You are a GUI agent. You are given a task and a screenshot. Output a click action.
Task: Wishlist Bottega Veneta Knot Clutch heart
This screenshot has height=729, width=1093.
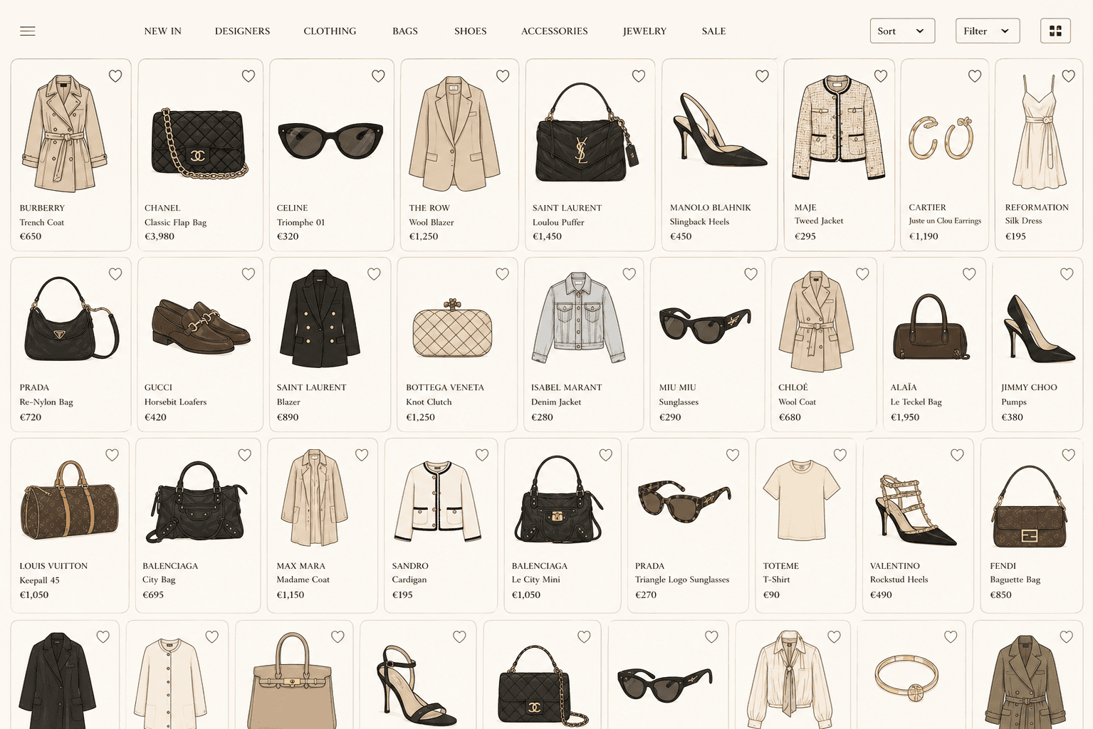[502, 274]
